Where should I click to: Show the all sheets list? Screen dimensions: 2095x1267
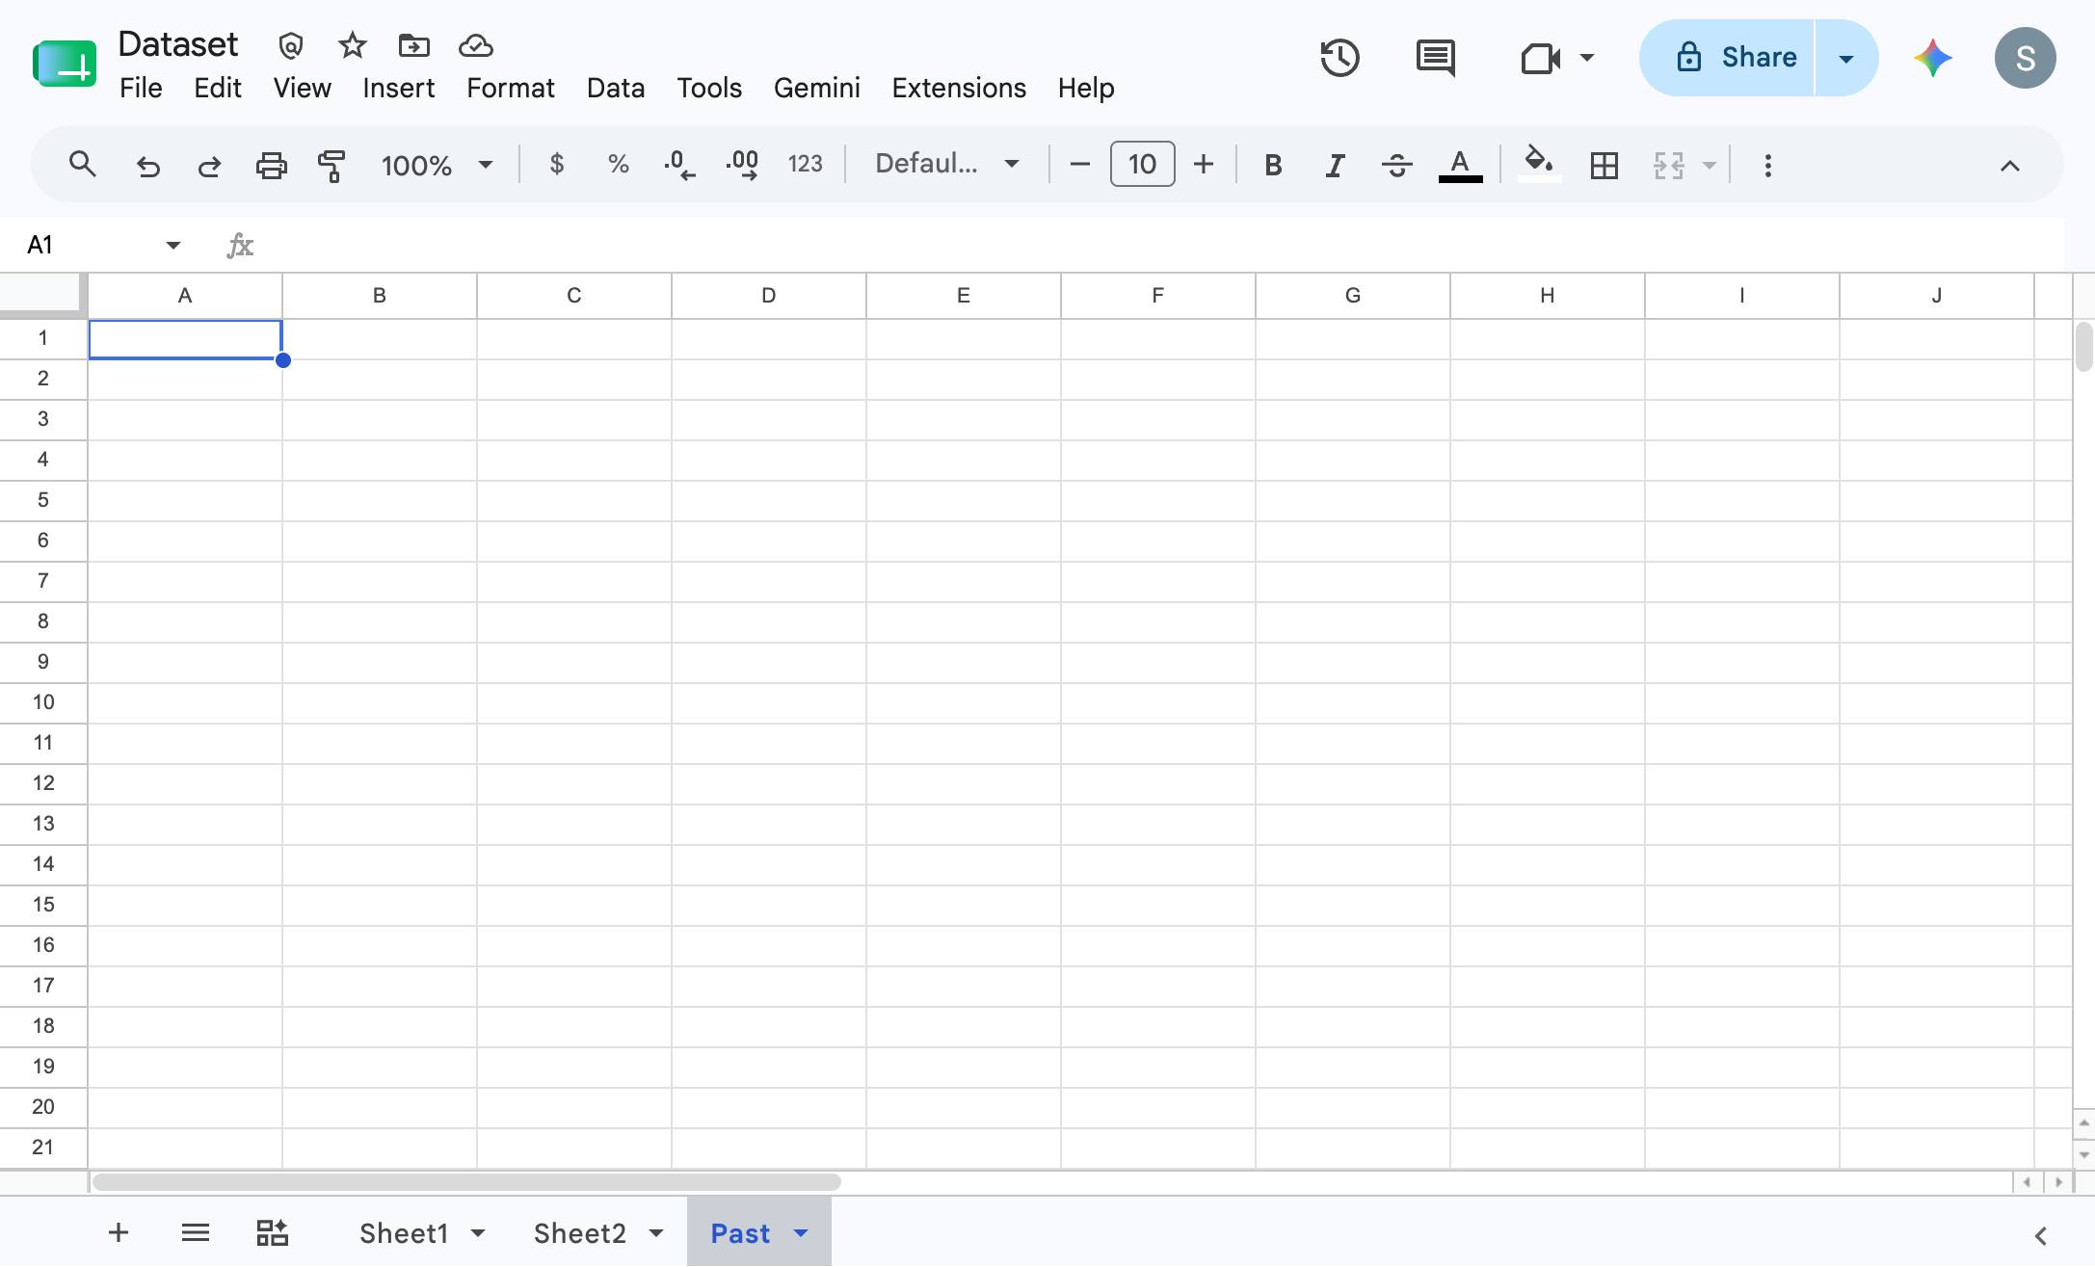(x=196, y=1232)
